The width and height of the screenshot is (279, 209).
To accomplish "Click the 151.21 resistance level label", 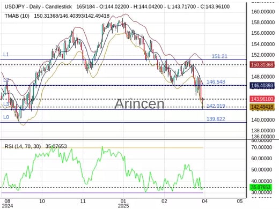I will [219, 56].
